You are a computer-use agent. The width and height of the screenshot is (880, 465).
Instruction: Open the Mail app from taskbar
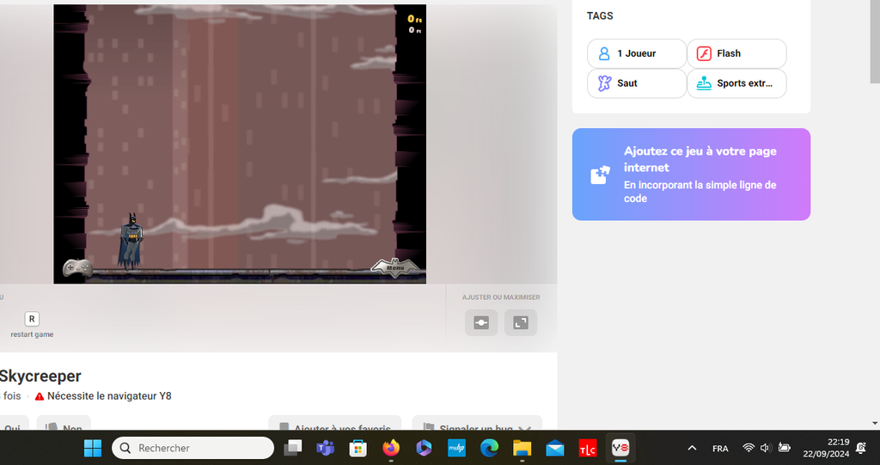[555, 448]
